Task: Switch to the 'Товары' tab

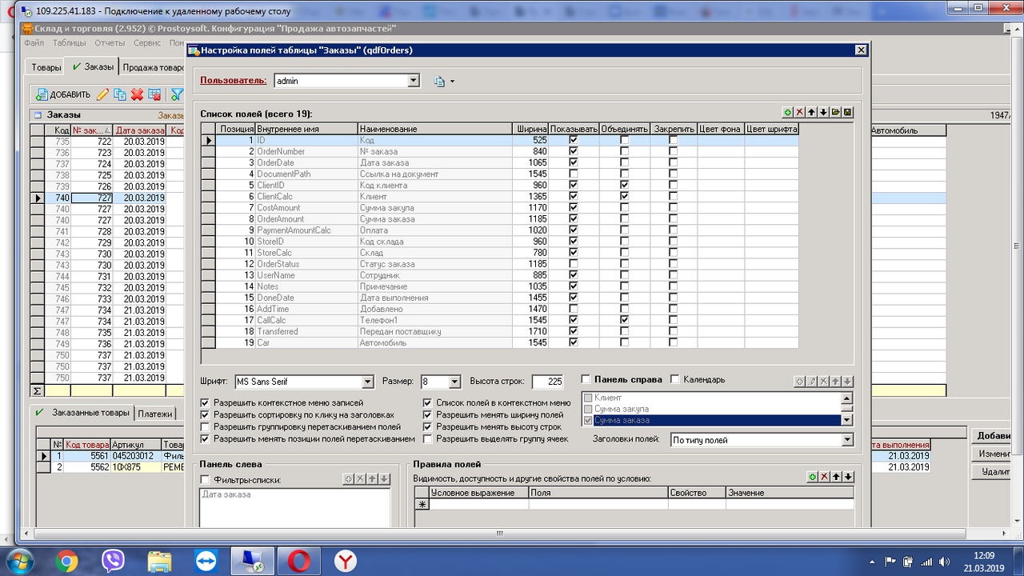Action: 46,67
